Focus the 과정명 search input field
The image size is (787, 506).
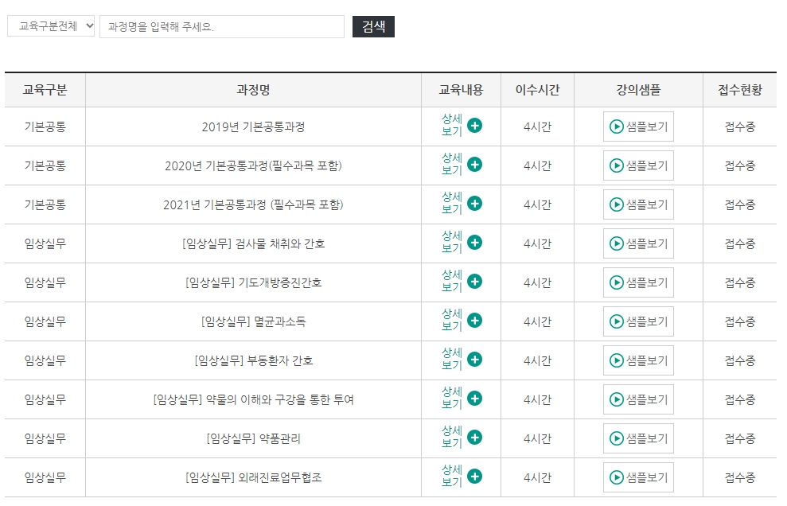(222, 26)
